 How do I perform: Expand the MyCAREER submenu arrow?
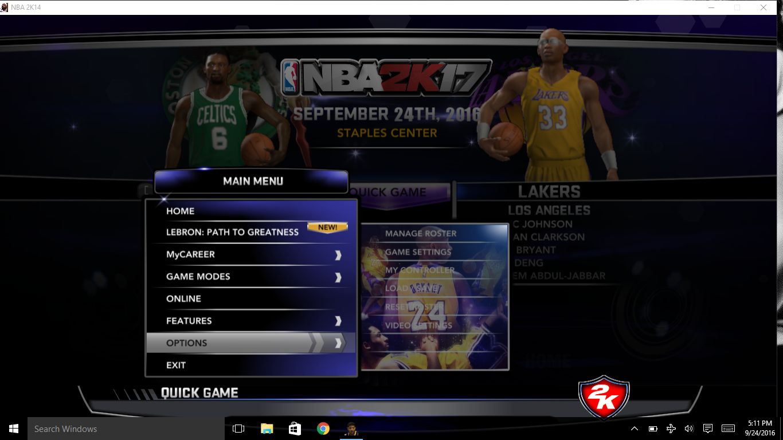click(x=338, y=255)
